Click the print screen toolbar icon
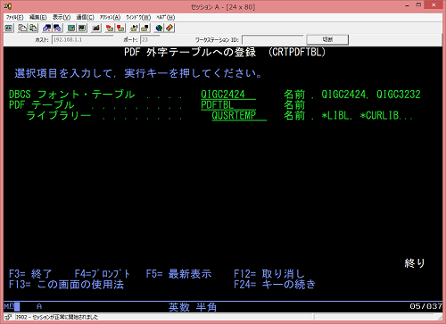 point(9,29)
